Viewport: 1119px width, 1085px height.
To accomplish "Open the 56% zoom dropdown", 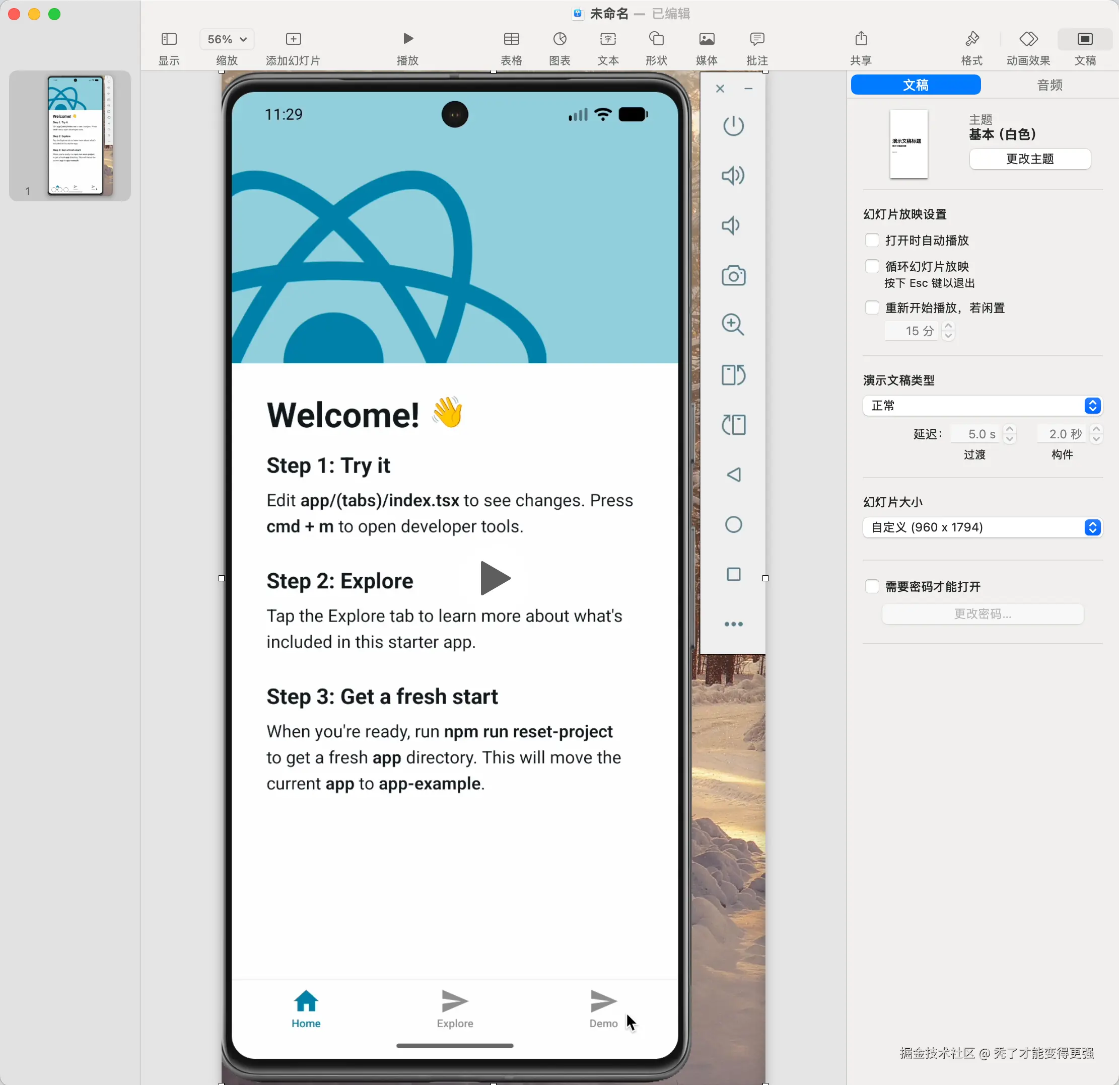I will [x=227, y=39].
